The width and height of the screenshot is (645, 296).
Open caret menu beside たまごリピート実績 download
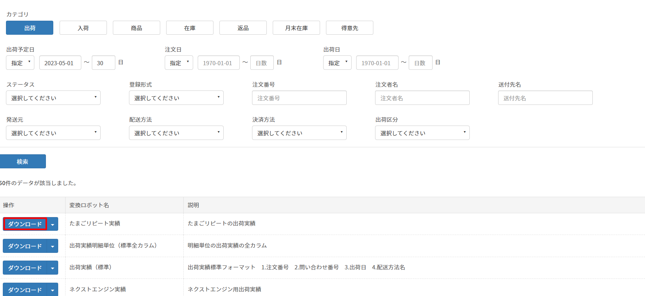point(53,224)
